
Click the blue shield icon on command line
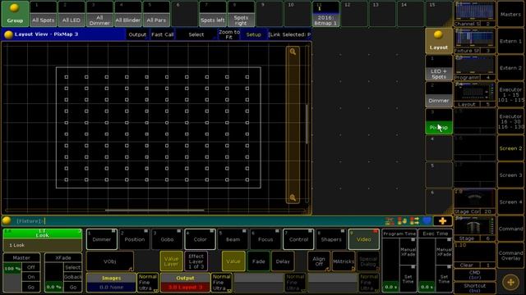click(x=427, y=220)
